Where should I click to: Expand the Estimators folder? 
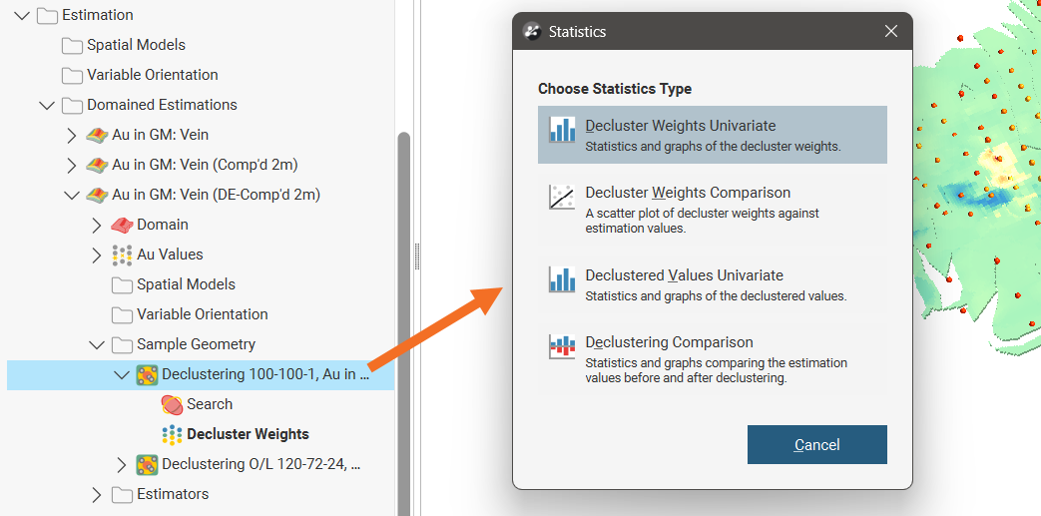coord(97,494)
